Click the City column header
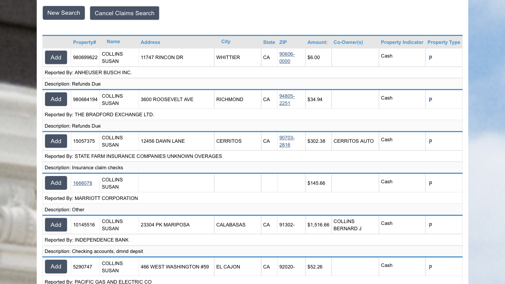505x284 pixels. [226, 42]
